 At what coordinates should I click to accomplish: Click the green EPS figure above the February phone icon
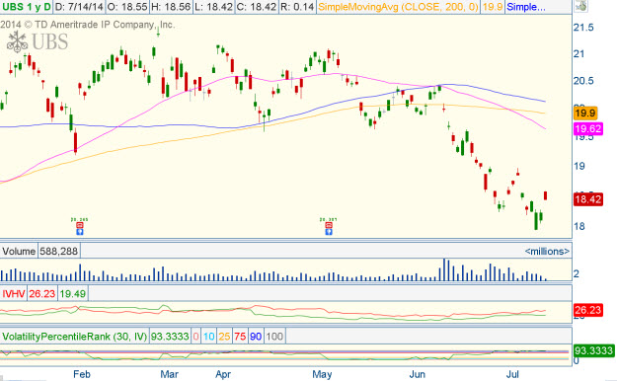coord(80,220)
